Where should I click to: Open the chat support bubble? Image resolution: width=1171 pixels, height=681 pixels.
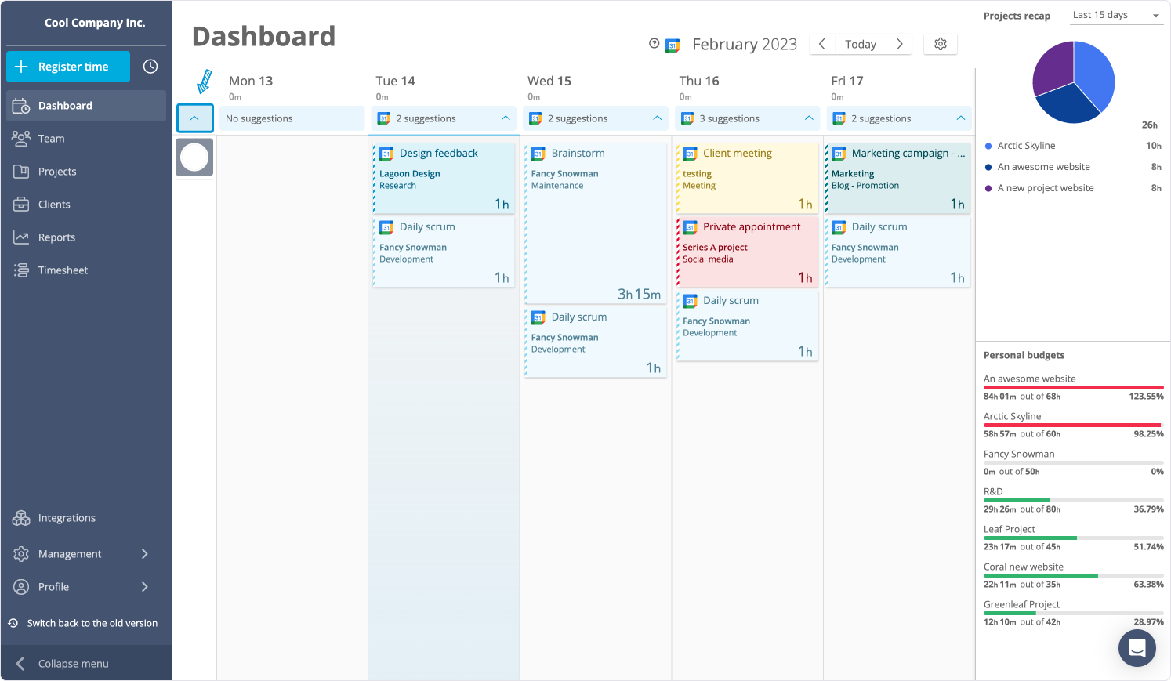1137,647
